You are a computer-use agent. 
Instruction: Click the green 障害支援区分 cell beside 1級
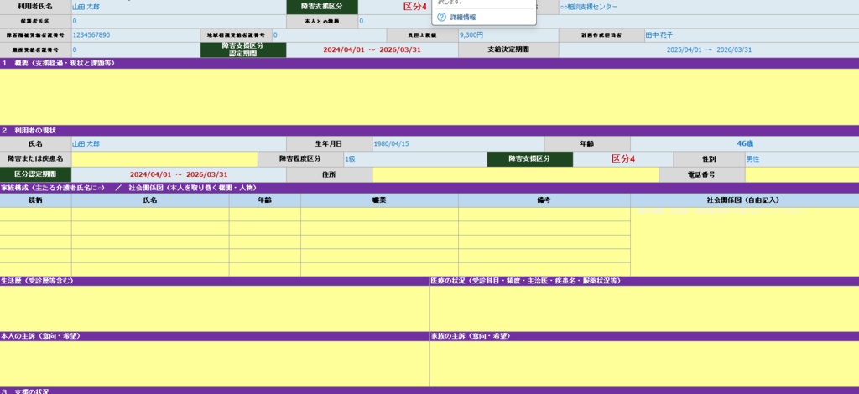[530, 159]
